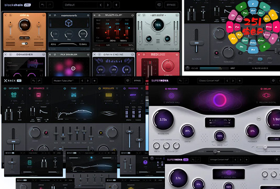This screenshot has height=189, width=280.
Task: Toggle power on the Redline module
Action: 177,55
